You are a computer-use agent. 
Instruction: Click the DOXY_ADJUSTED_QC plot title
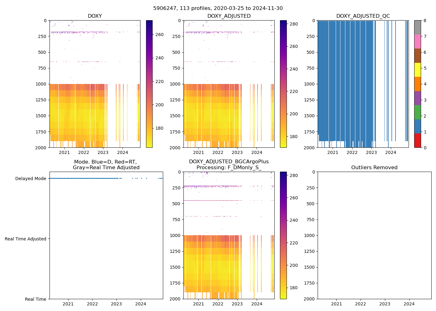tap(363, 16)
